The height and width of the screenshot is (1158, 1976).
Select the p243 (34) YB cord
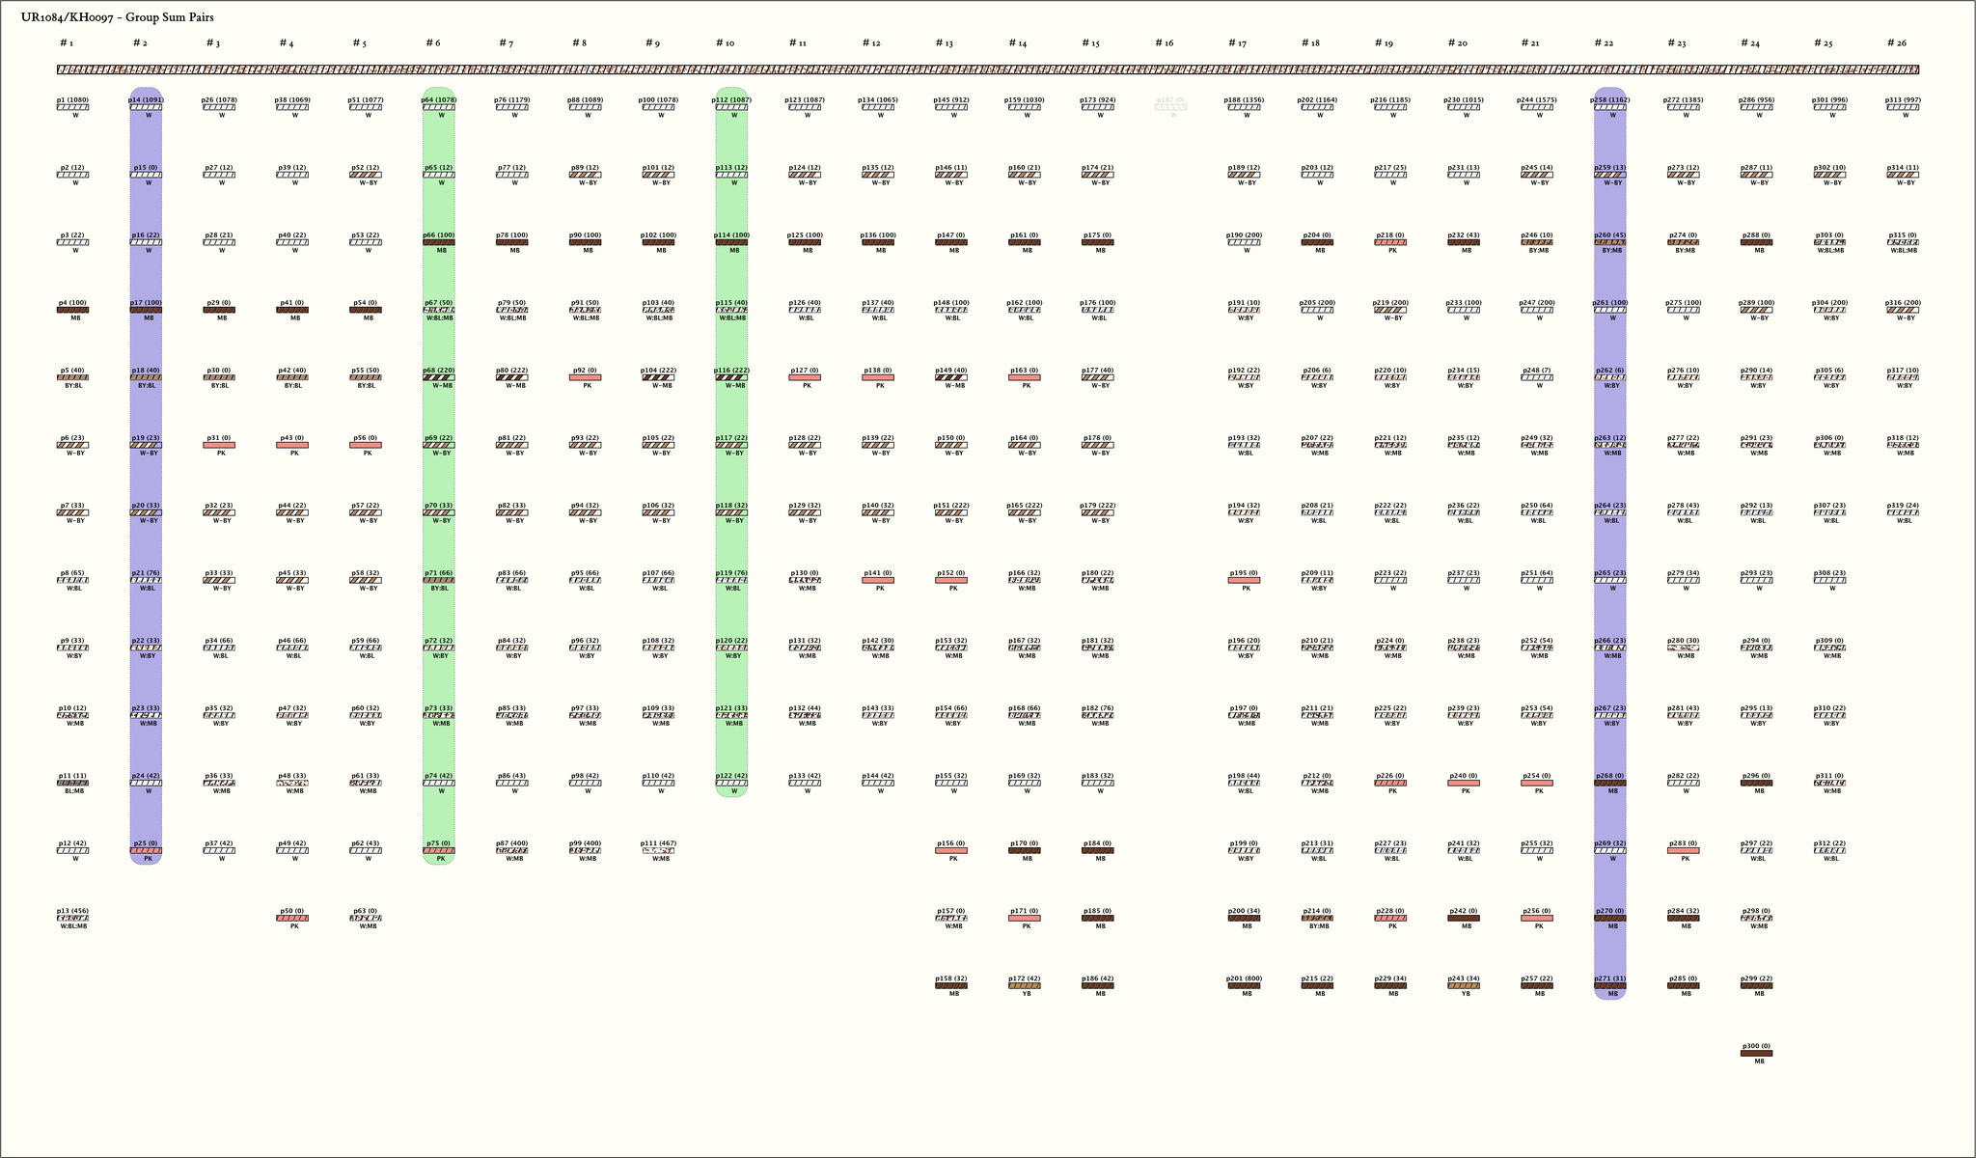pyautogui.click(x=1464, y=985)
